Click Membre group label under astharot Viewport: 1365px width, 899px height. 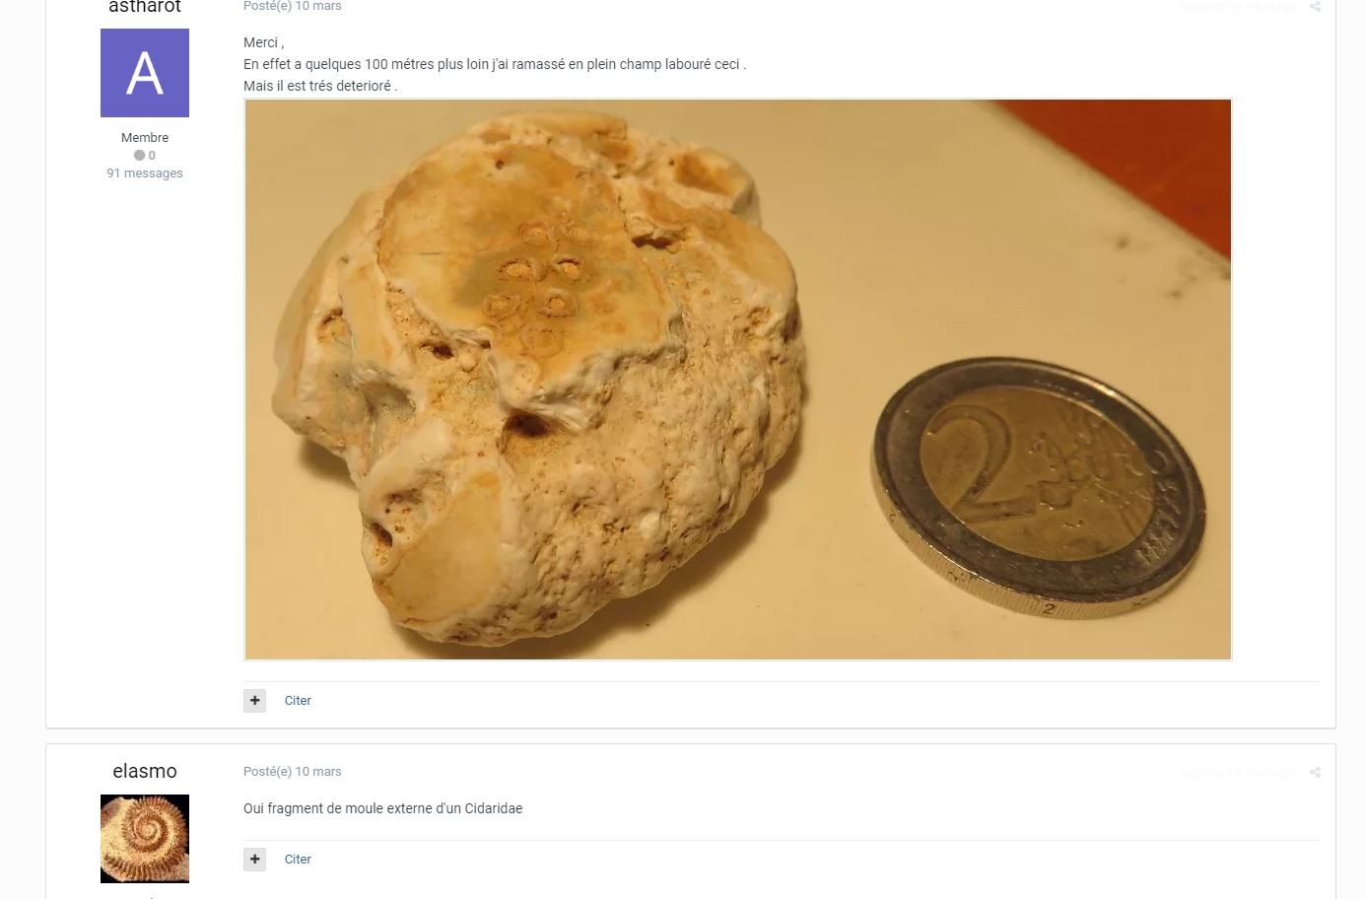(145, 137)
